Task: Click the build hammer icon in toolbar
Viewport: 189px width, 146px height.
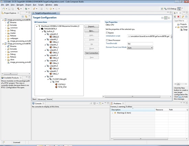Action: tap(18, 9)
